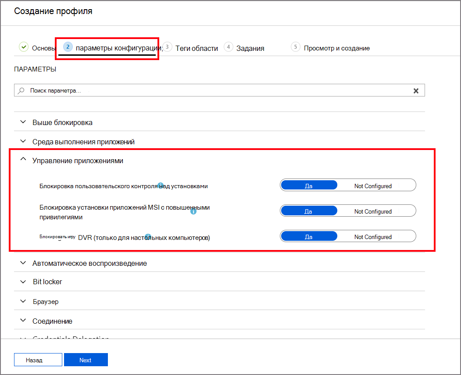Viewport: 461px width, 375px height.
Task: Click the green checkmark Основы step icon
Action: point(24,47)
